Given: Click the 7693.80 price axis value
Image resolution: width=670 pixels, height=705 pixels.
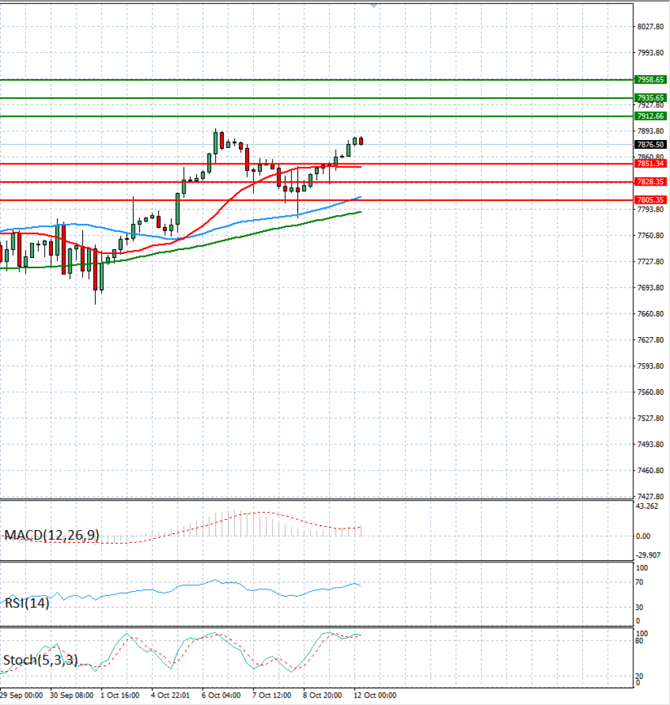Looking at the screenshot, I should coord(650,287).
